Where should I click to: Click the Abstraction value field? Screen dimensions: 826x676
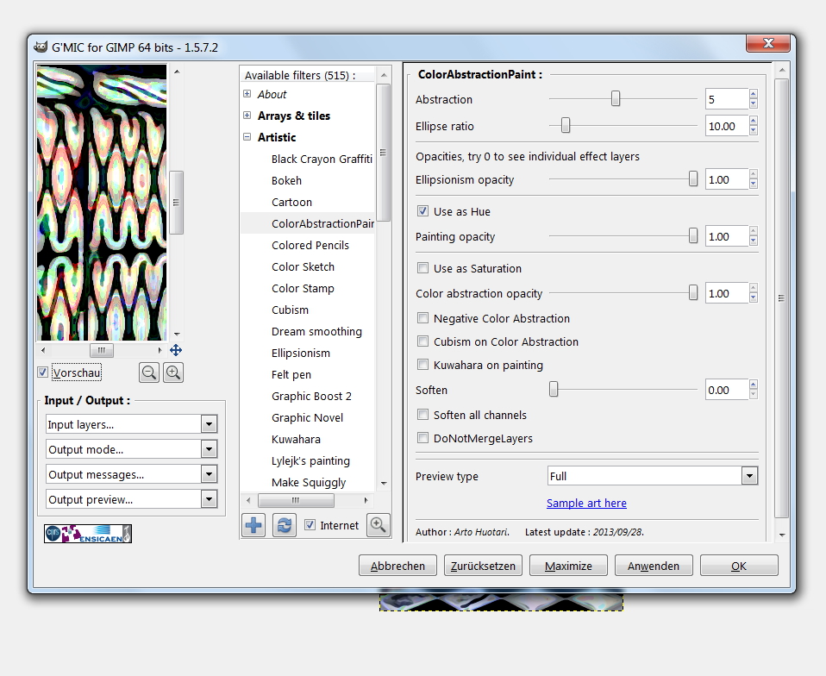(727, 99)
